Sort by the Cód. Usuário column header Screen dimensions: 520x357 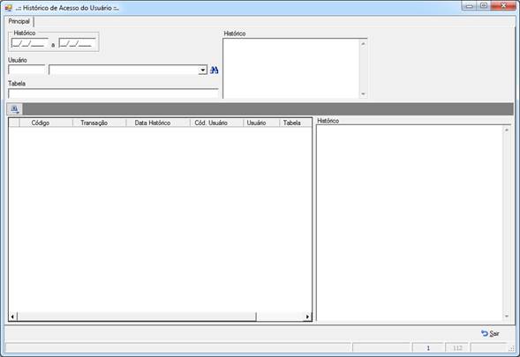click(x=216, y=123)
